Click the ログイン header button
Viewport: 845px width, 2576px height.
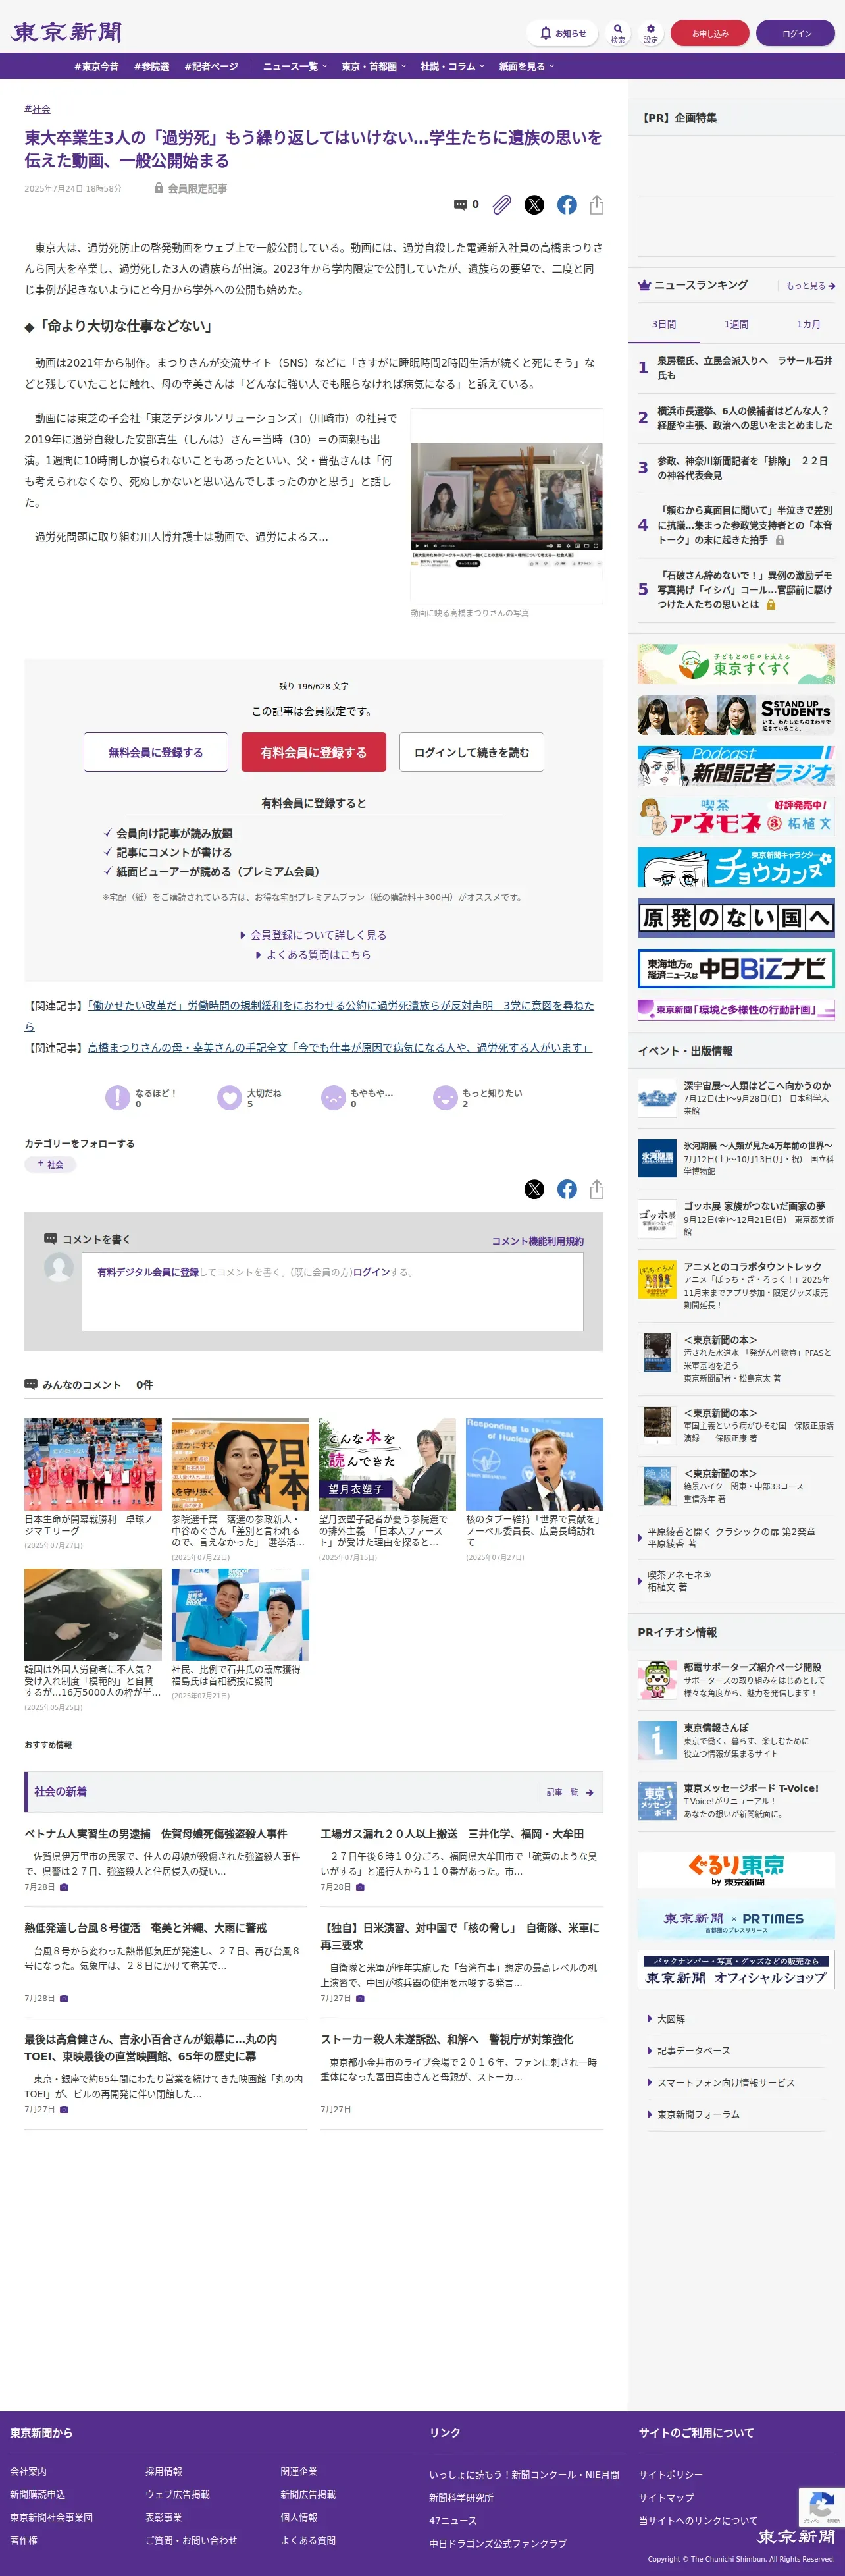[797, 33]
